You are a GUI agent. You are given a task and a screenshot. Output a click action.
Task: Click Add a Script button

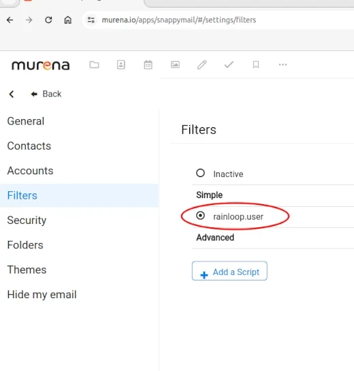(x=229, y=271)
